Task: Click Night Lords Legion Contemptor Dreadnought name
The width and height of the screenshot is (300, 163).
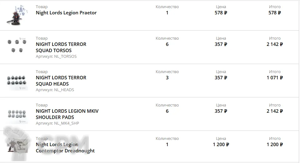Action: coord(65,147)
